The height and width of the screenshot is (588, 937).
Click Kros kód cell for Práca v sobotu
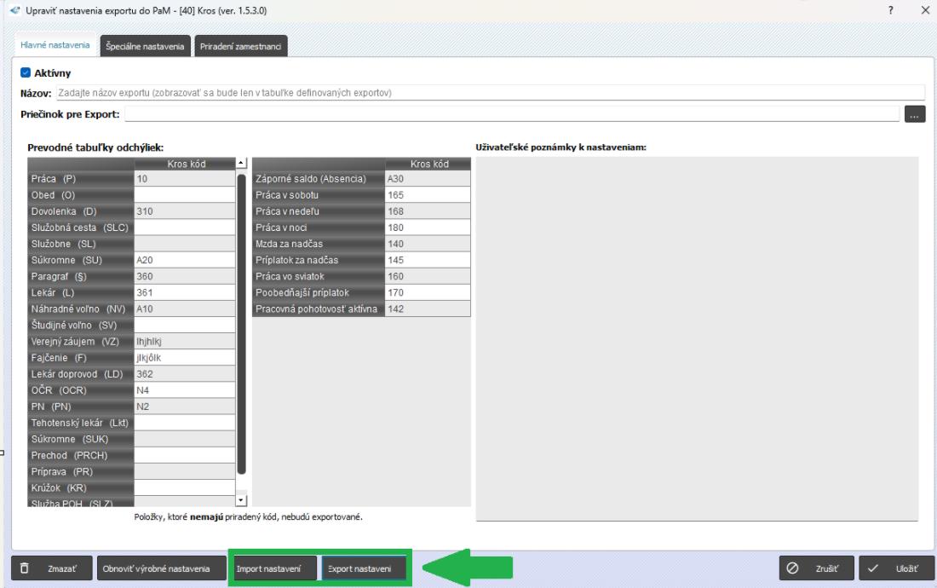(x=427, y=195)
